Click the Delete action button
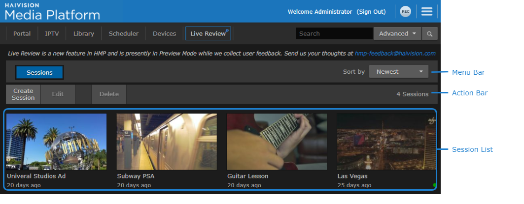Screen dimensions: 524x204 [x=109, y=94]
